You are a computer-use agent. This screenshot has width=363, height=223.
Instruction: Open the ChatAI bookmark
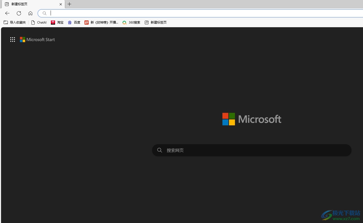point(39,23)
